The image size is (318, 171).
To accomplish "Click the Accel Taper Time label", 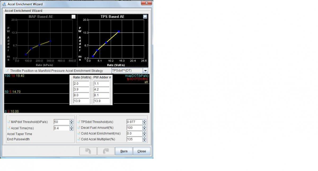I will pyautogui.click(x=19, y=134).
